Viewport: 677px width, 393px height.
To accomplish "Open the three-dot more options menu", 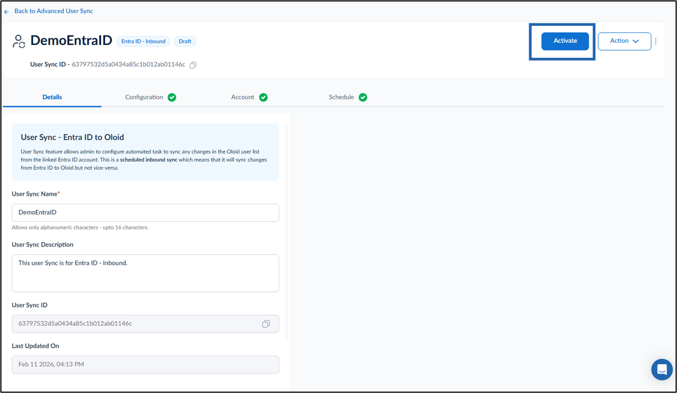I will coord(656,41).
